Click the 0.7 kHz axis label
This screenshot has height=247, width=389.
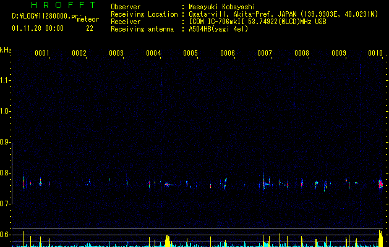[x=4, y=204]
